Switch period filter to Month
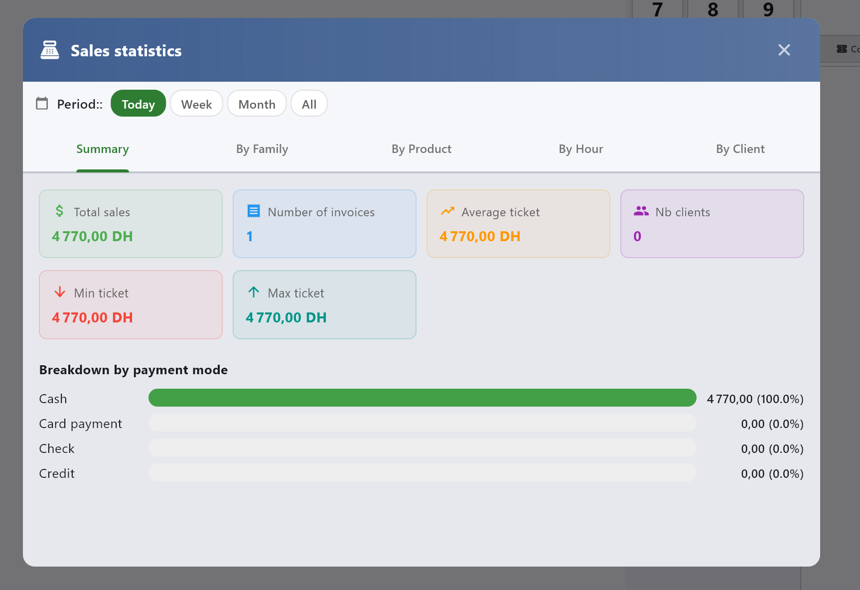The height and width of the screenshot is (590, 860). [x=257, y=104]
